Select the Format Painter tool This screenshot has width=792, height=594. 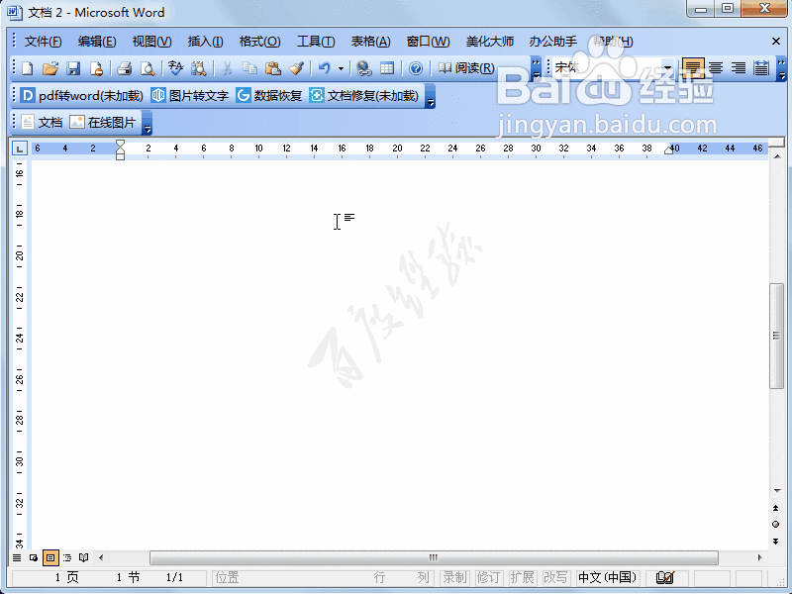point(294,68)
